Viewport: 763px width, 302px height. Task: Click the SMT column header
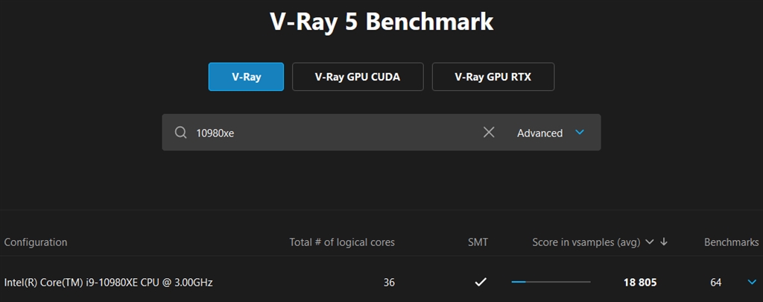478,242
